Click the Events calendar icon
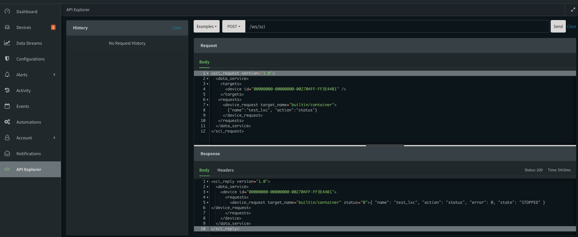Screen dimensions: 578x237 7,106
